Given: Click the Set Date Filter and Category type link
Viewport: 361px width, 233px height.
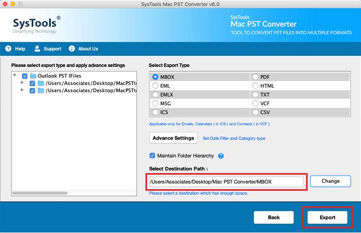Looking at the screenshot, I should [234, 138].
